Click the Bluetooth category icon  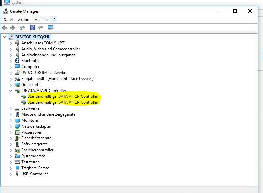coord(17,61)
